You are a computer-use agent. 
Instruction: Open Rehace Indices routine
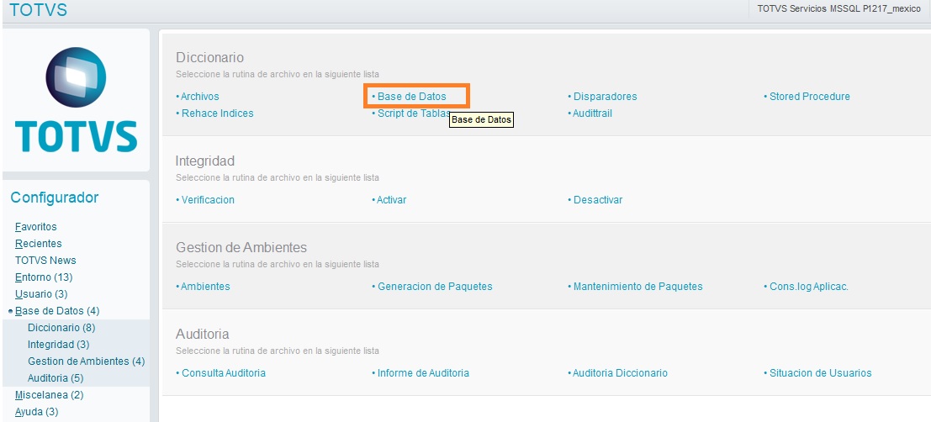[x=217, y=113]
